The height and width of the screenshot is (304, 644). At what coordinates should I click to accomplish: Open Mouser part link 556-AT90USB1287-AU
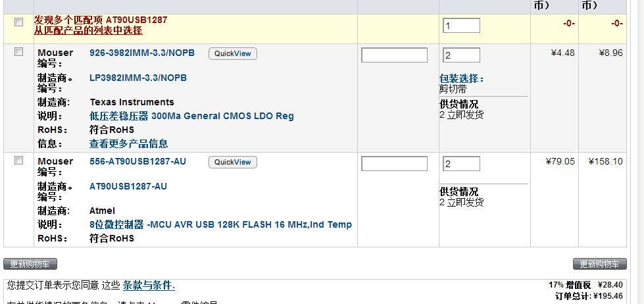click(x=137, y=161)
